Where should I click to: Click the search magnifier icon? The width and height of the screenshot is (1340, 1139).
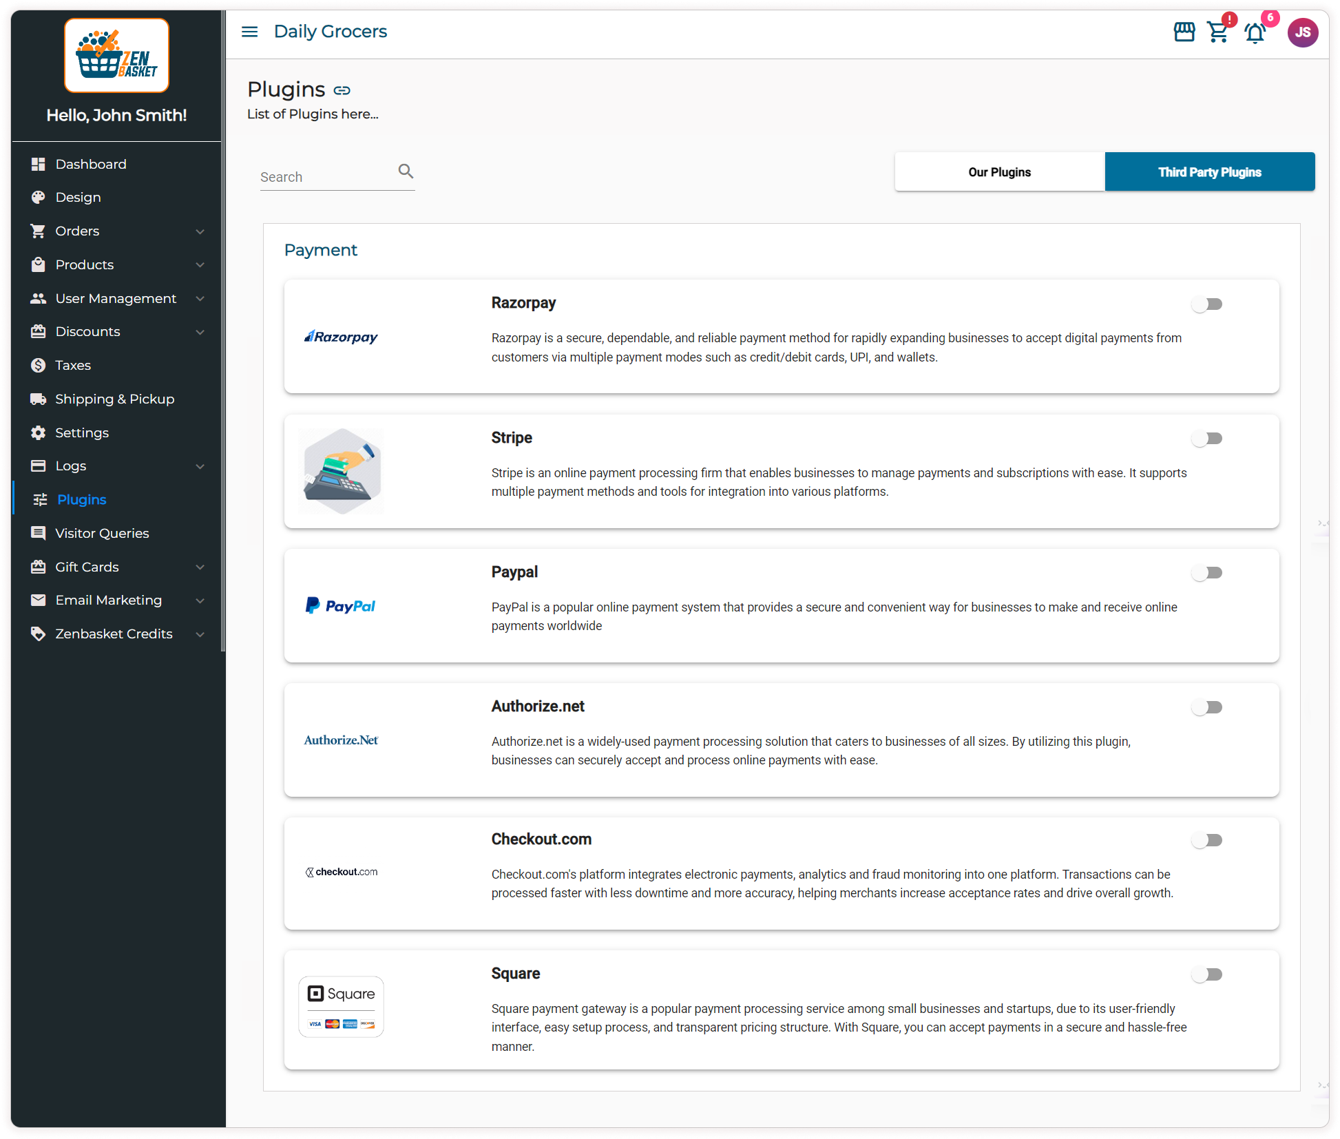(x=406, y=171)
